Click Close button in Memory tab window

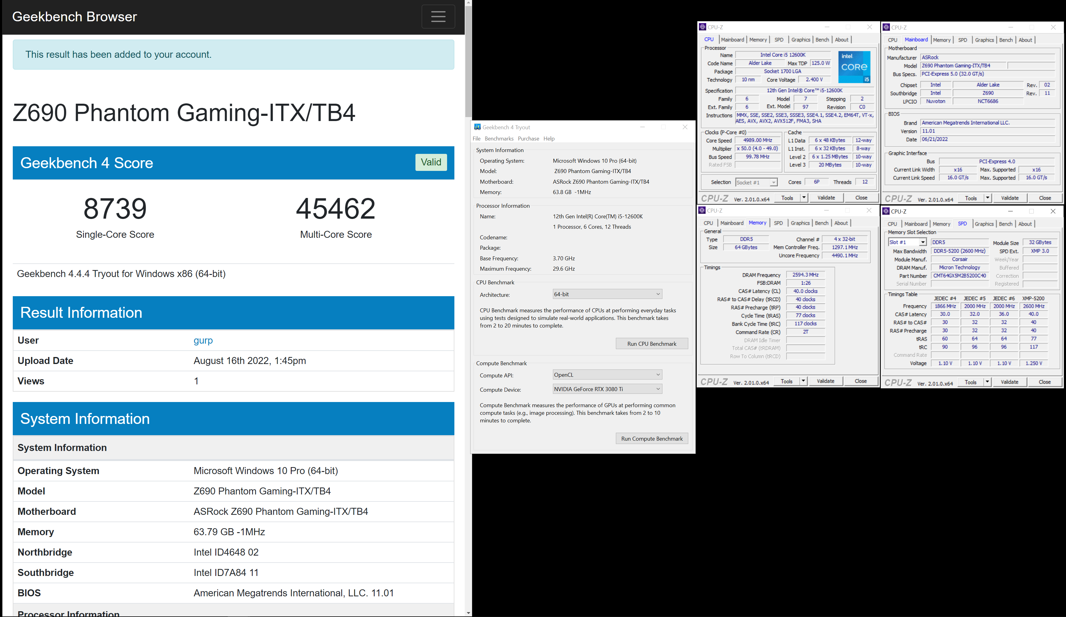[x=860, y=381]
